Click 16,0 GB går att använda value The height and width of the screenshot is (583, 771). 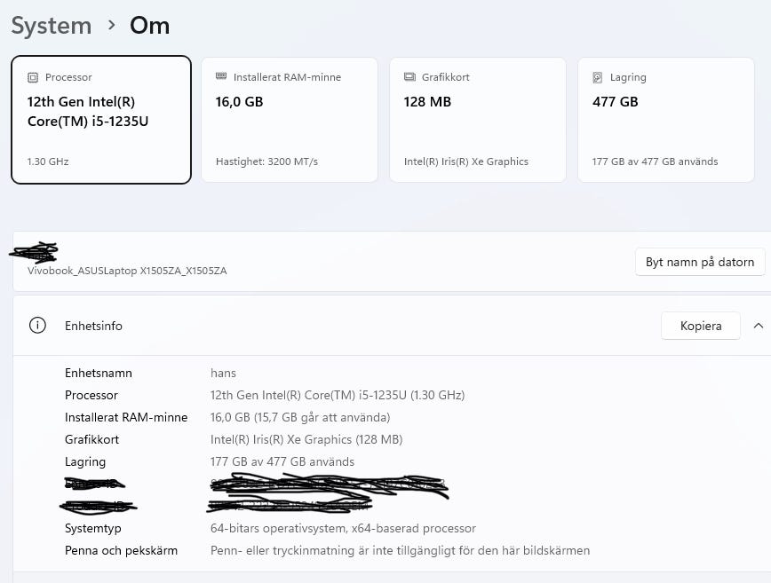[300, 417]
